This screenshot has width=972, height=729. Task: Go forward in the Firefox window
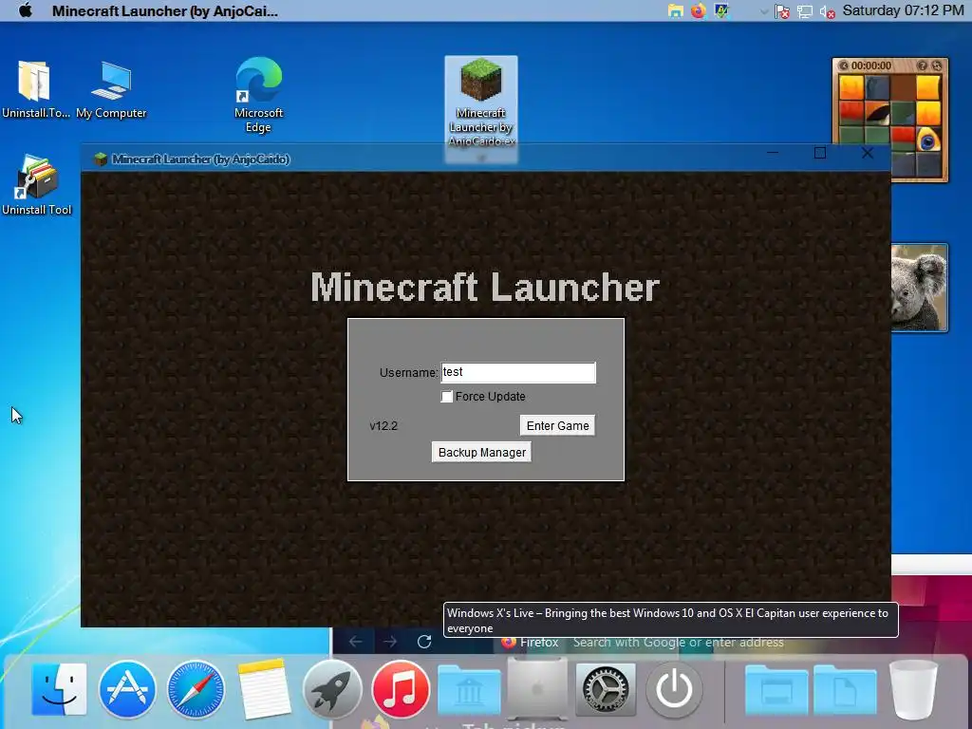tap(390, 642)
